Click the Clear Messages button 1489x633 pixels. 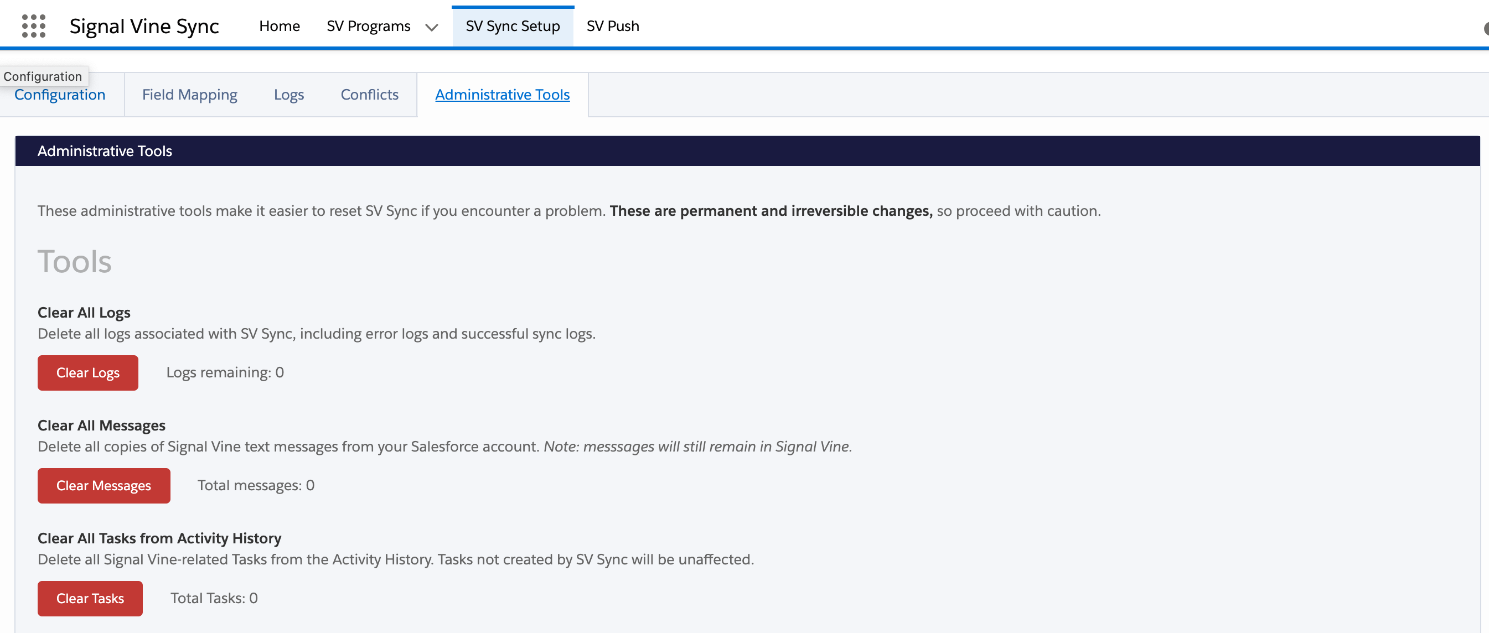click(104, 485)
